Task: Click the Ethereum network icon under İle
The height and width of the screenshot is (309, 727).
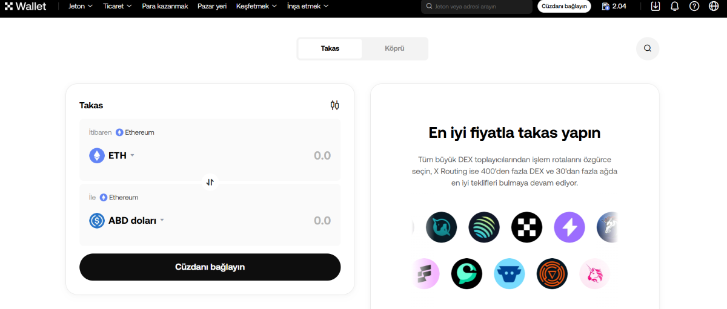Action: (104, 198)
